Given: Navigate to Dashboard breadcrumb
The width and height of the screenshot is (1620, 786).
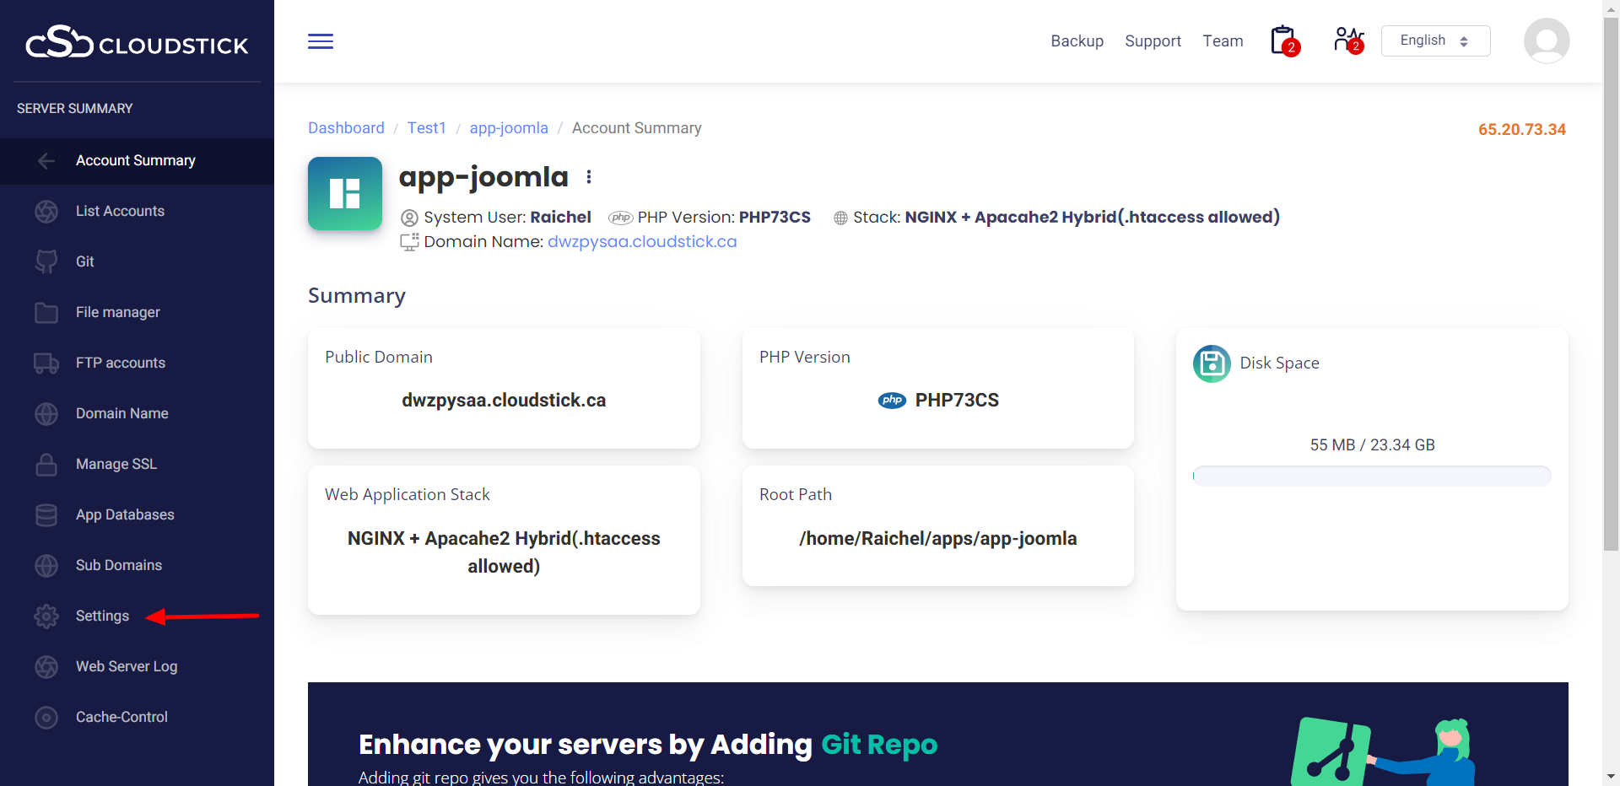Looking at the screenshot, I should pos(346,128).
